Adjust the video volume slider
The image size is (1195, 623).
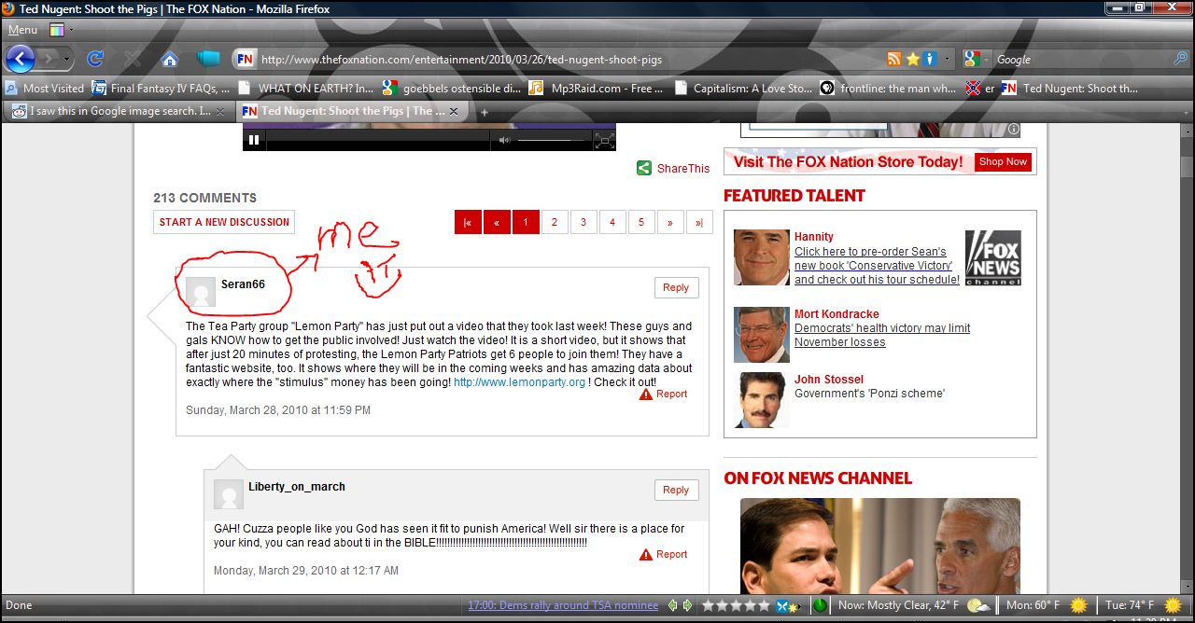pyautogui.click(x=551, y=141)
